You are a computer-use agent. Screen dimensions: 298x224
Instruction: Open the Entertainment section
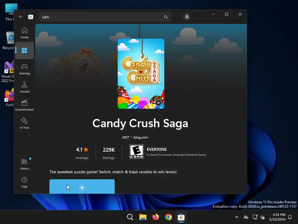[x=24, y=105]
